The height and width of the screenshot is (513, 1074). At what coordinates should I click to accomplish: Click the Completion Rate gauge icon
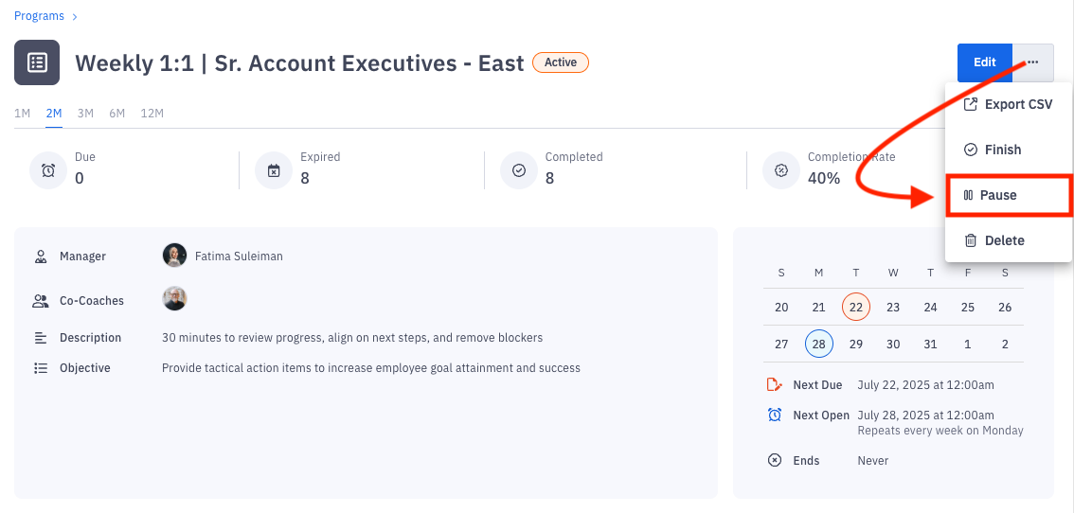pyautogui.click(x=781, y=170)
